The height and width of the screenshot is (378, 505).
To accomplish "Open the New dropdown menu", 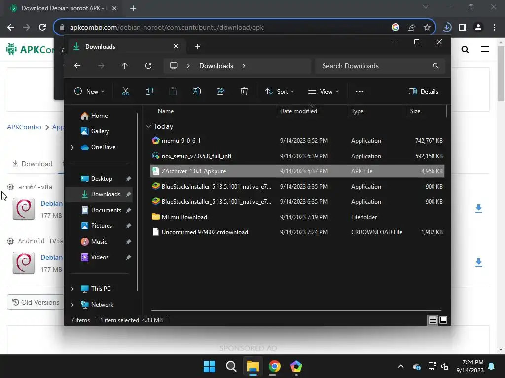I will pos(89,91).
